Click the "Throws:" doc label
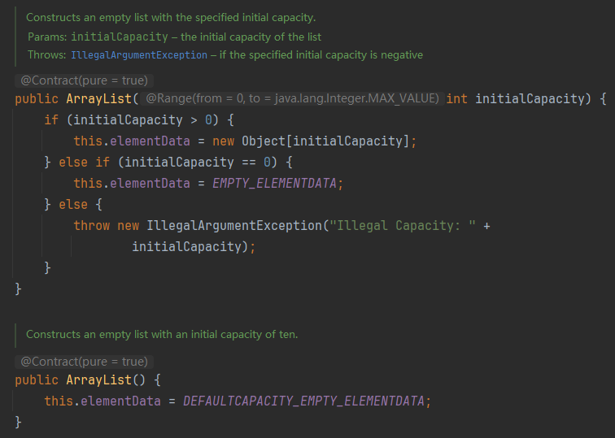Viewport: 615px width, 438px height. 46,55
